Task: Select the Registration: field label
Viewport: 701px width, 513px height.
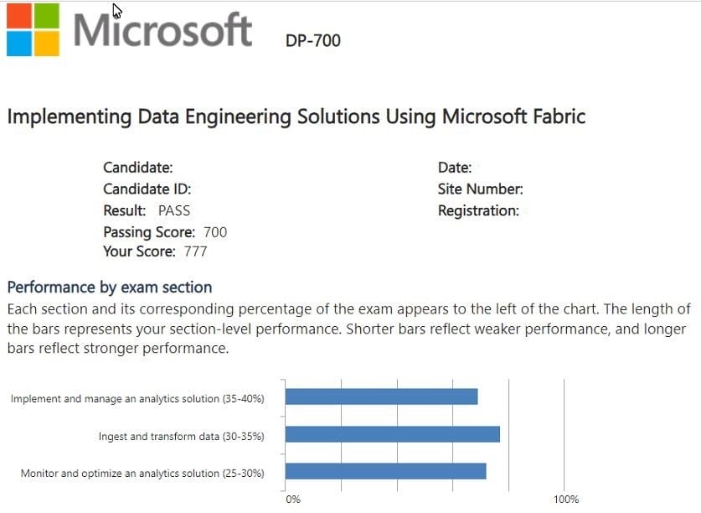Action: coord(478,210)
